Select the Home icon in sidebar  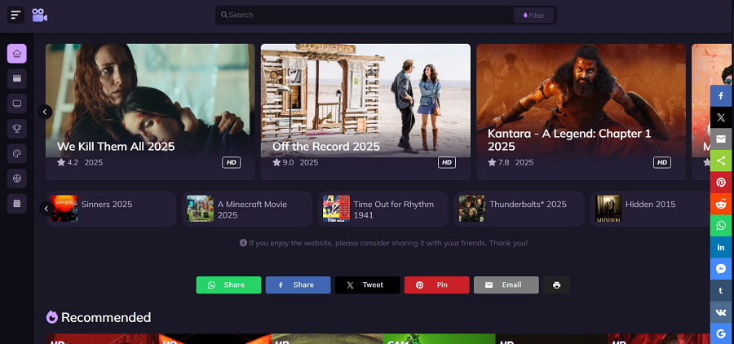[17, 53]
